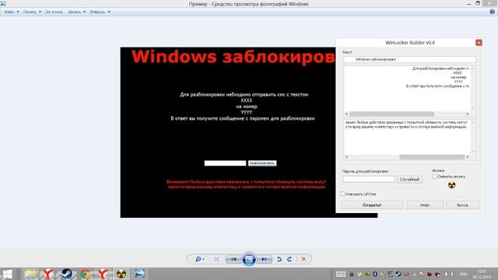Click the right scroll arrow of the upper text box
This screenshot has width=498, height=280.
[x=467, y=114]
